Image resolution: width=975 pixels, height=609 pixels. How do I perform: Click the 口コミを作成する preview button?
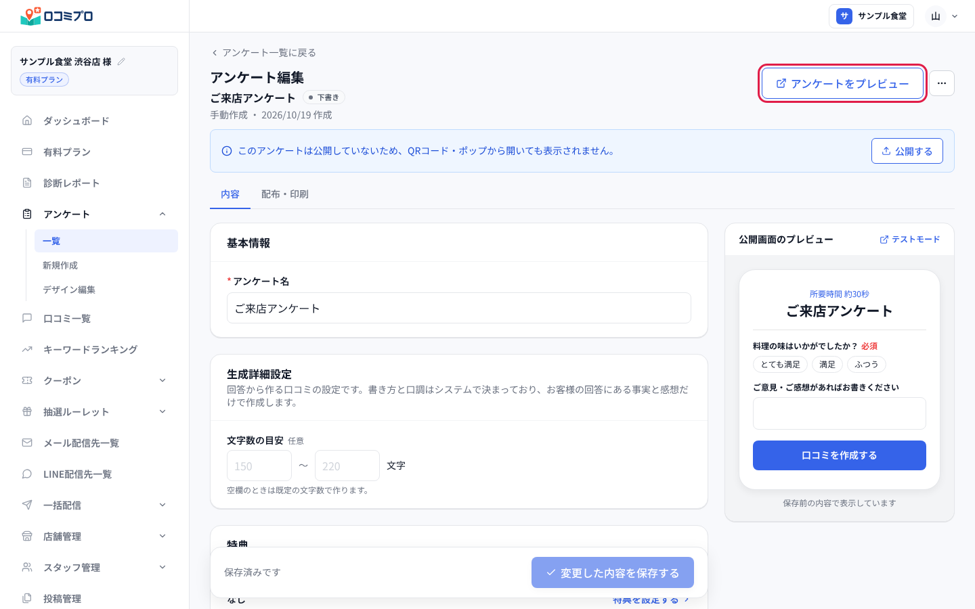[x=840, y=455]
